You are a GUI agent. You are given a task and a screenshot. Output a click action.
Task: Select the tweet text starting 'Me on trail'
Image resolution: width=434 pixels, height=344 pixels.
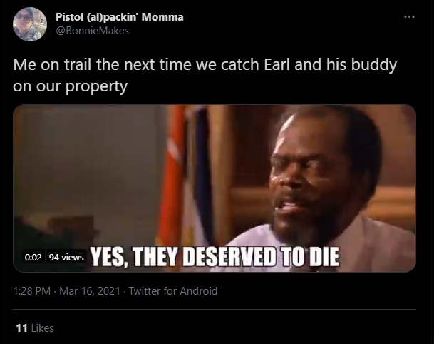pos(205,75)
